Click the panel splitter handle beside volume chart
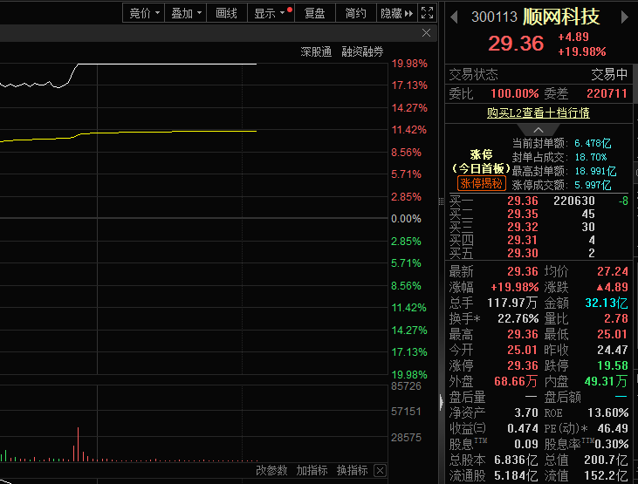This screenshot has height=484, width=638. (441, 400)
